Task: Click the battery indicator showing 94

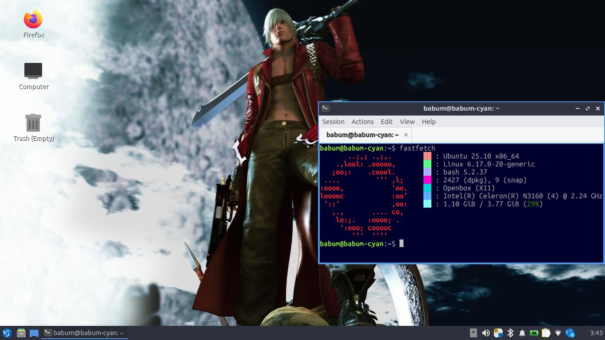Action: (534, 333)
